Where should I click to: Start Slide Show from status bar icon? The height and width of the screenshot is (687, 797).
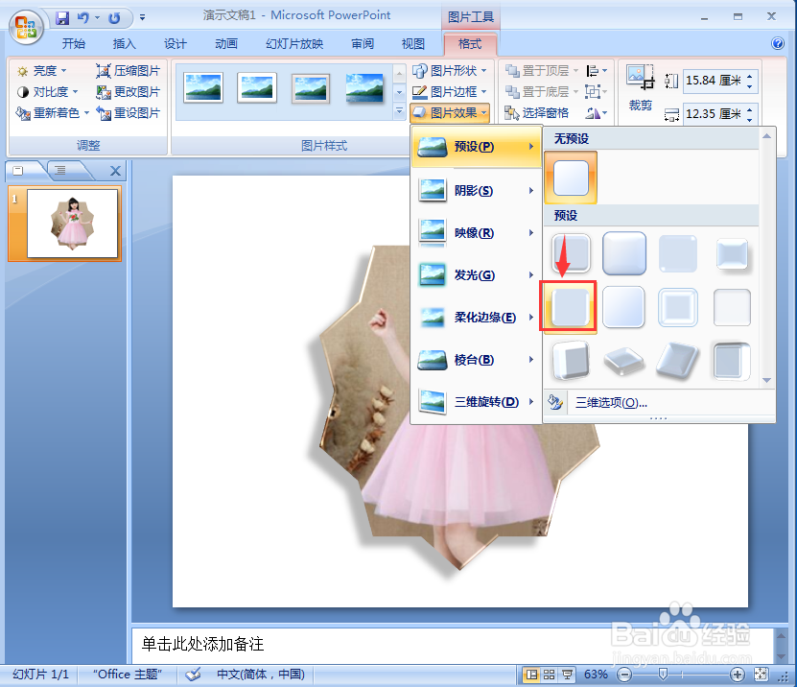tap(567, 675)
